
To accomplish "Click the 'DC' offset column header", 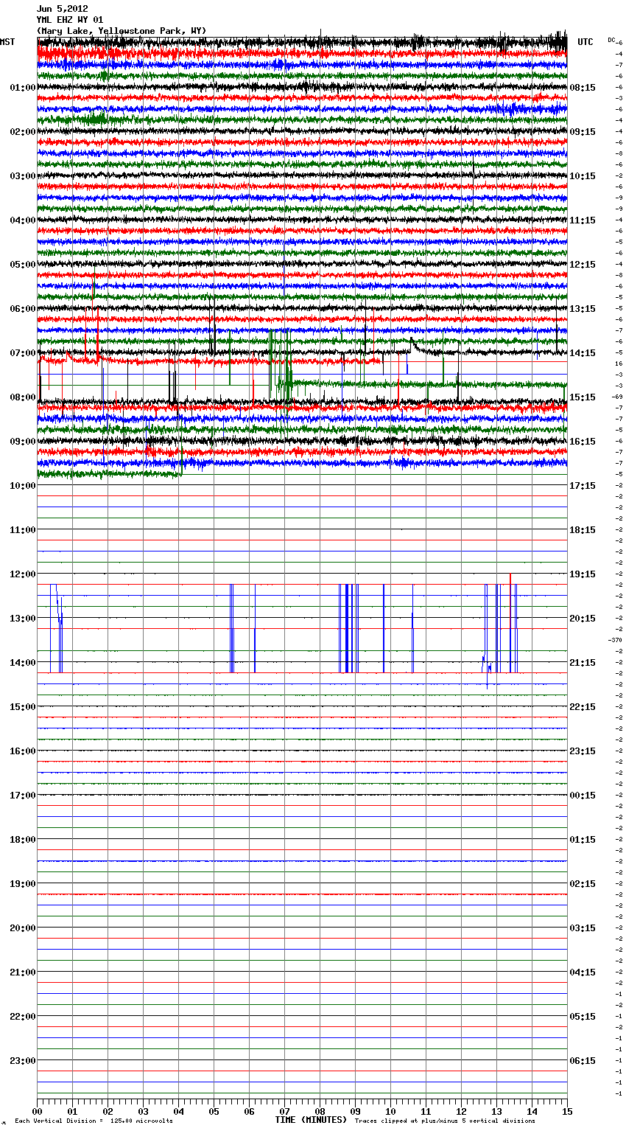I will point(611,40).
